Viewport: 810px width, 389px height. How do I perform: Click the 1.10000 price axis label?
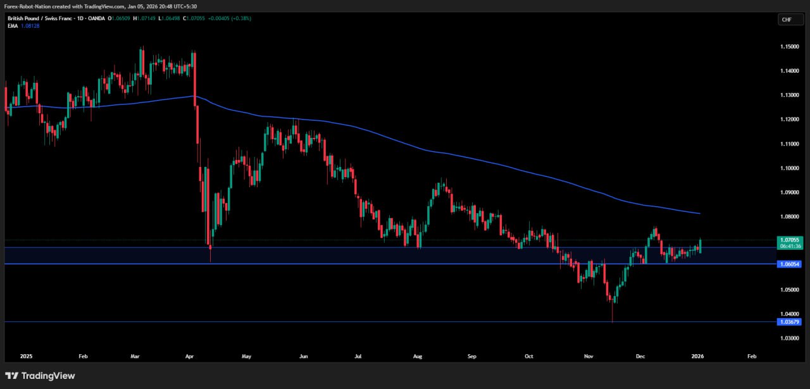coord(788,168)
